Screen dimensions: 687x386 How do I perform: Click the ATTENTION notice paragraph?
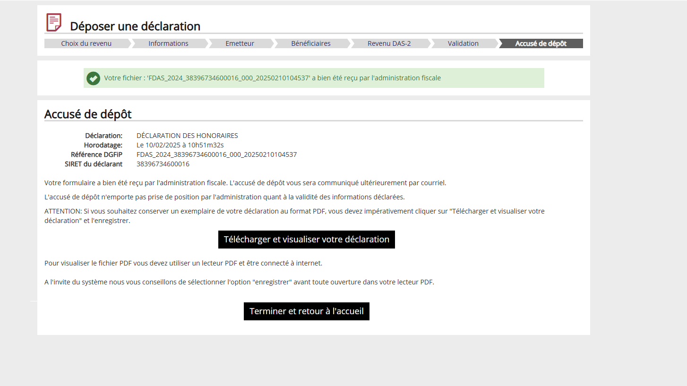tap(294, 216)
